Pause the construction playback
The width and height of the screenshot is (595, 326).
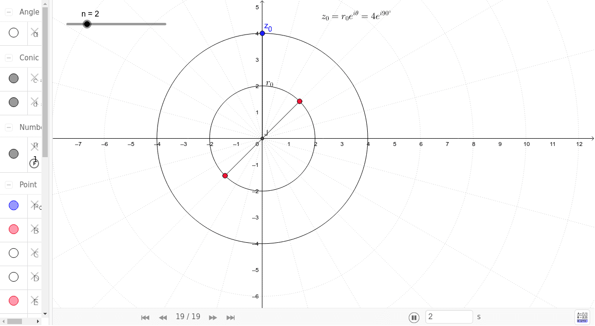pyautogui.click(x=414, y=318)
